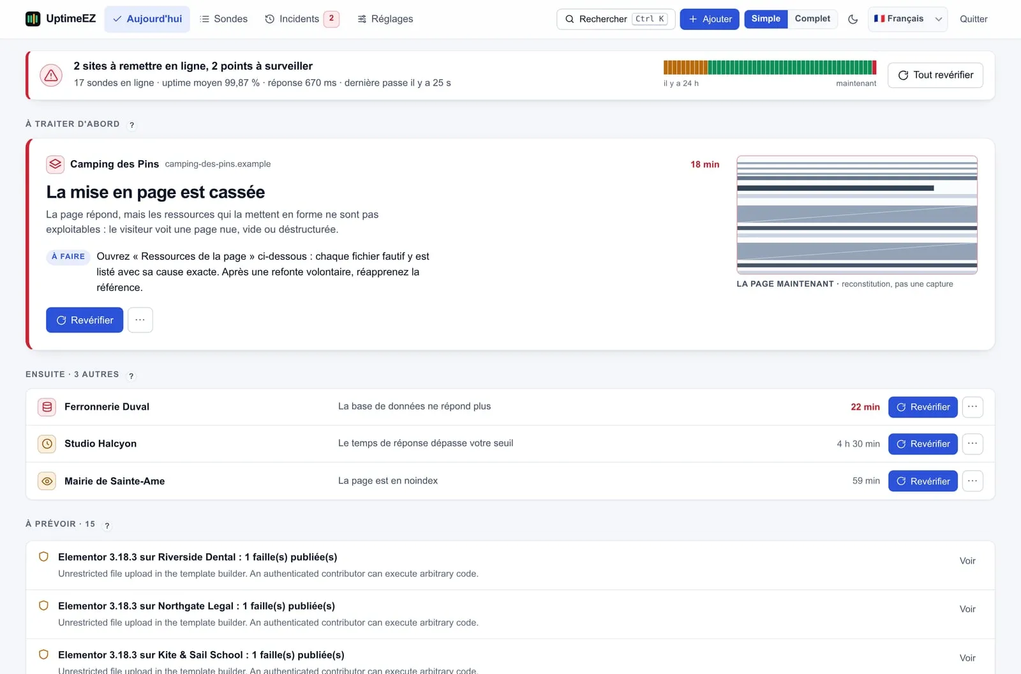Switch to Complet view mode
Image resolution: width=1021 pixels, height=674 pixels.
tap(812, 19)
